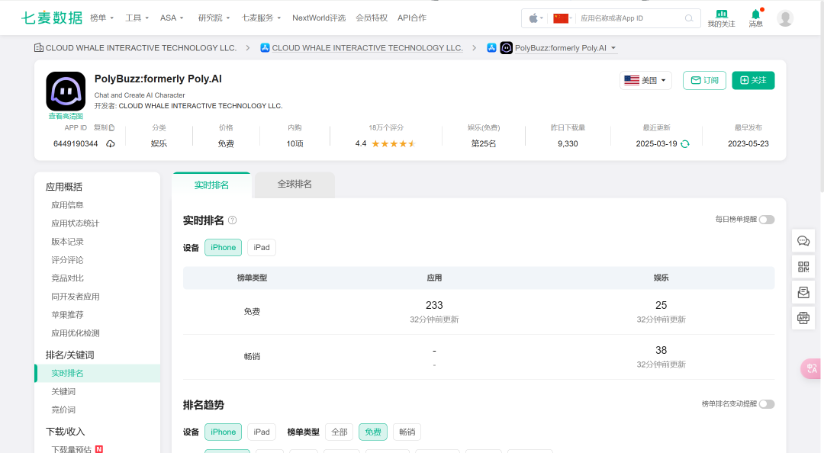Image resolution: width=824 pixels, height=453 pixels.
Task: Select 全部 chart type filter
Action: [340, 432]
